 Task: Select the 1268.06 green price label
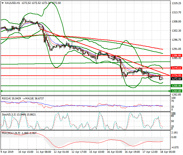[176, 86]
